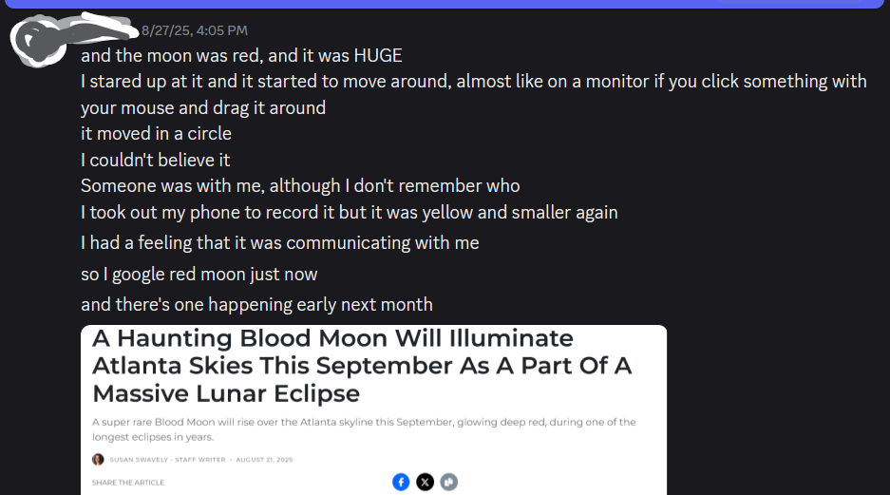Select message about googling red moon
The image size is (890, 495).
[x=199, y=275]
